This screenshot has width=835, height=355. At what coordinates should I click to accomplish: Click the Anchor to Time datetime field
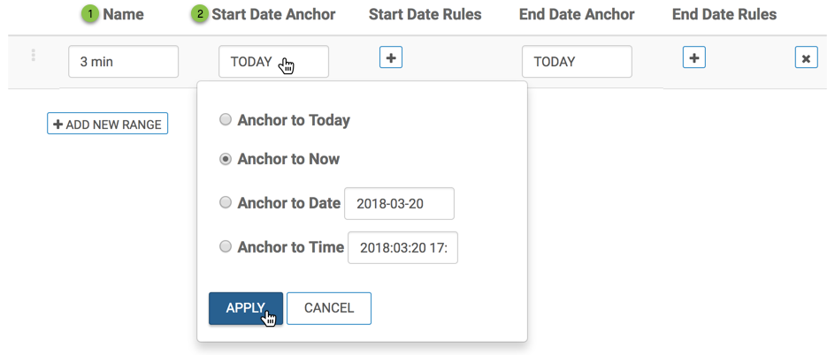pyautogui.click(x=402, y=248)
